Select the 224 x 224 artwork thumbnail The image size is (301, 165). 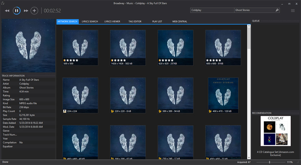click(80, 95)
